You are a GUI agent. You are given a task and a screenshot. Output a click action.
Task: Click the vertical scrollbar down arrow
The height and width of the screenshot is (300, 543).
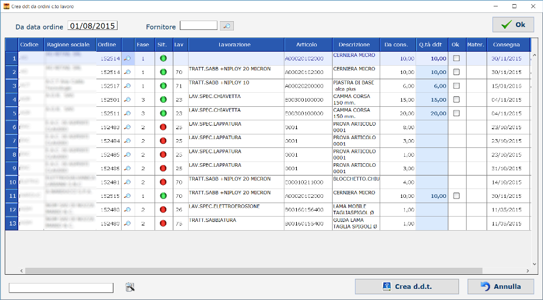point(534,264)
